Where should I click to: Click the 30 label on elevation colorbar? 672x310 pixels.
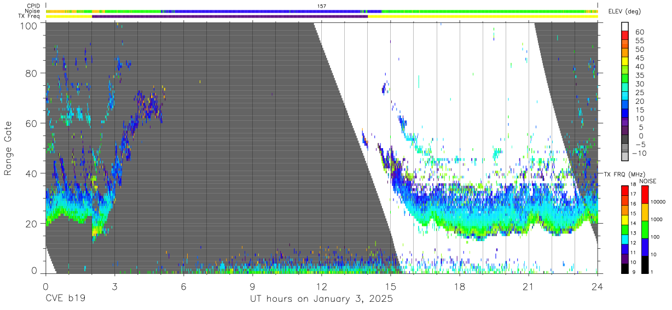pos(640,84)
